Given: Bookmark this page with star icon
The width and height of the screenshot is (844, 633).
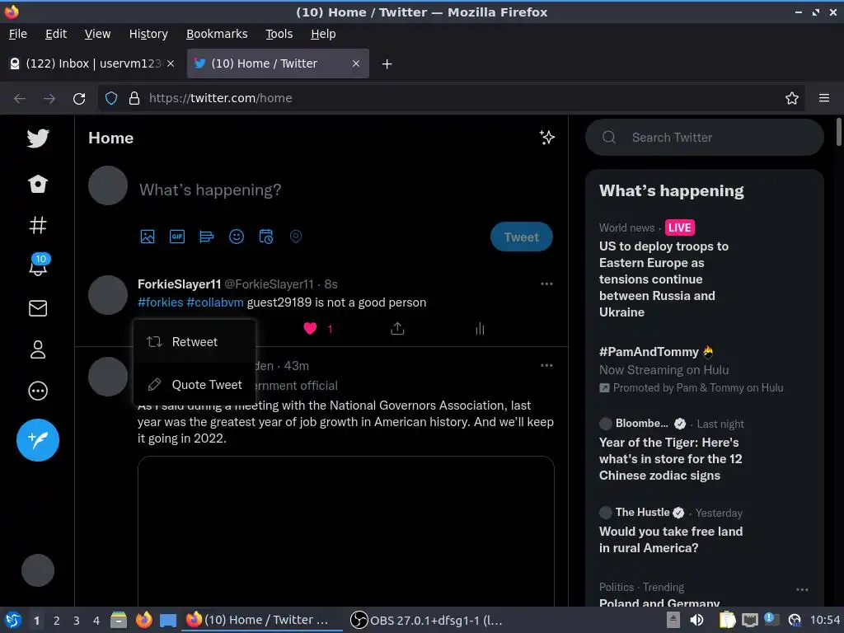Looking at the screenshot, I should (x=791, y=98).
